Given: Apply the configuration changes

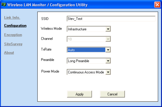Looking at the screenshot, I should point(79,94).
